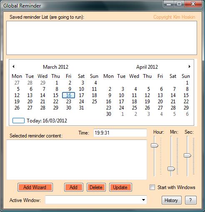This screenshot has width=205, height=212.
Task: Select grayed May 3 date
Action: (148, 114)
